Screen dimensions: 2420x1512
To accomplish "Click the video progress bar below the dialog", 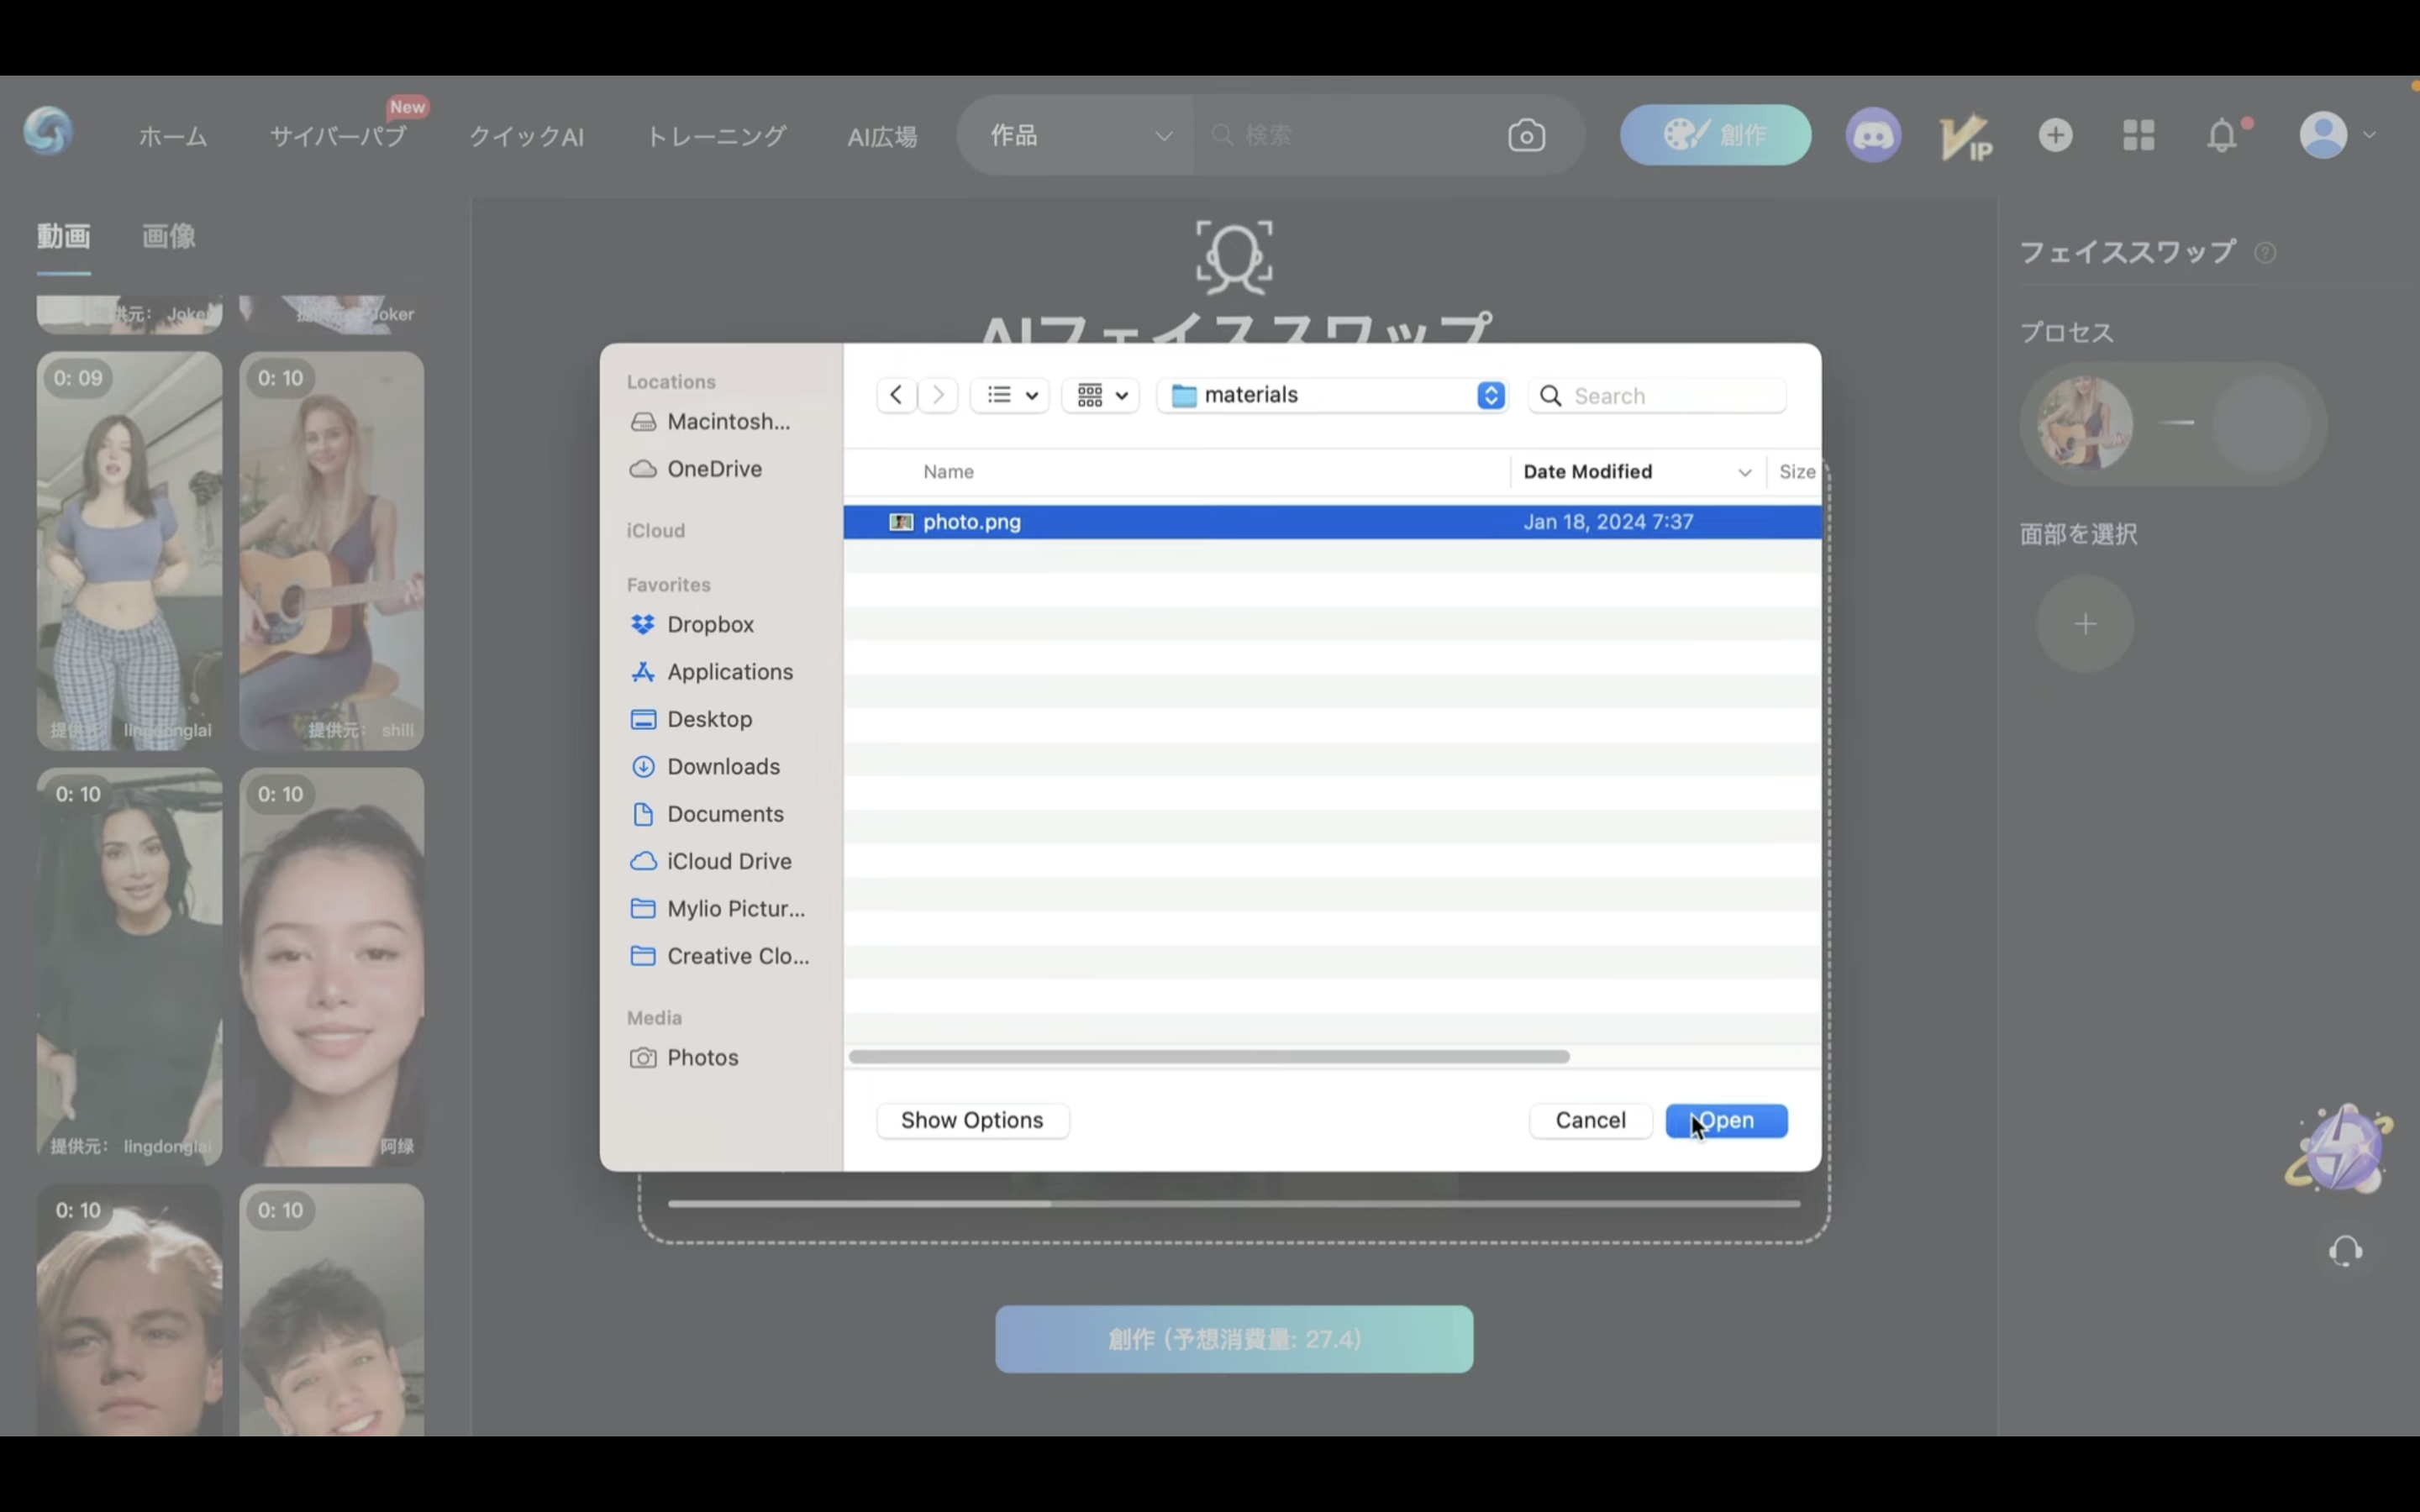I will (x=1234, y=1204).
